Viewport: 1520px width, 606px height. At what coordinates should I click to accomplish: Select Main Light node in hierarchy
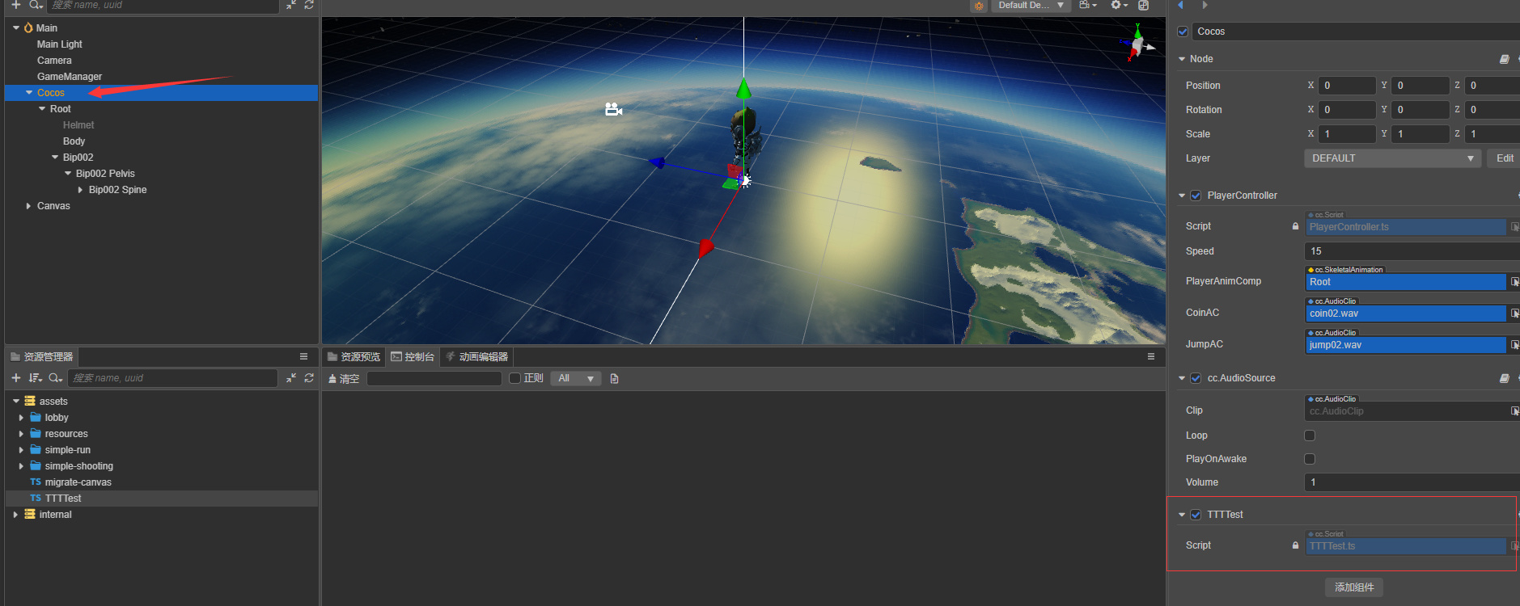pos(59,44)
